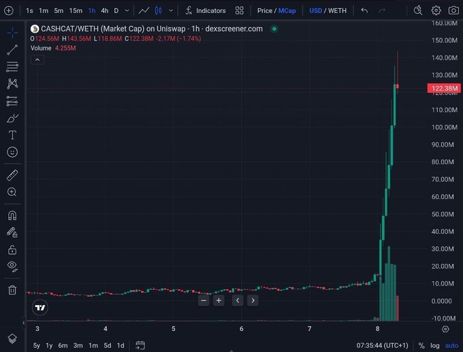Select the 15m timeframe
Screen dimensions: 463x352
pyautogui.click(x=76, y=11)
